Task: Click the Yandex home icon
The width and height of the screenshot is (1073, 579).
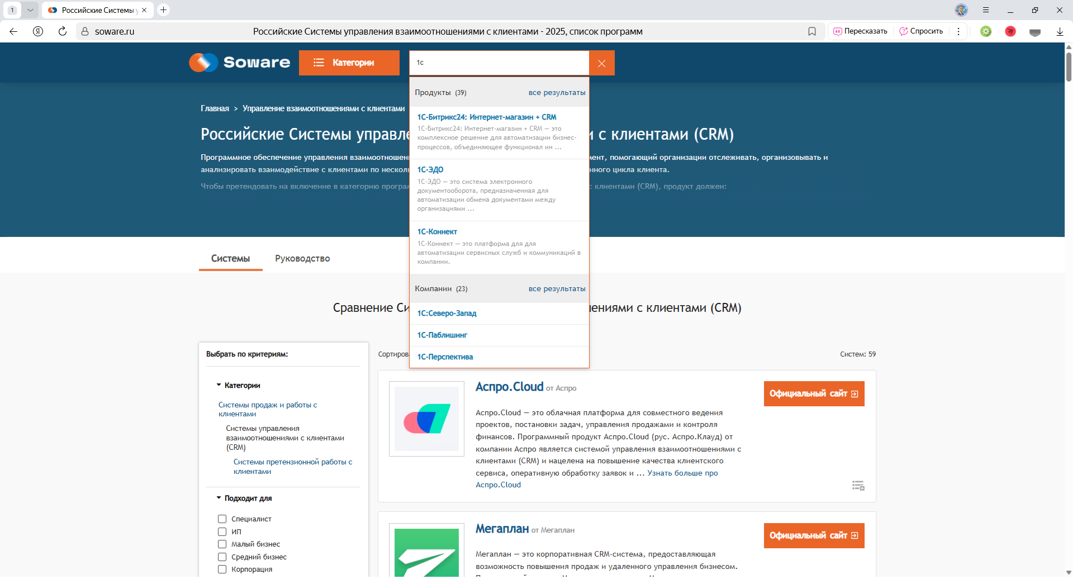Action: (38, 31)
